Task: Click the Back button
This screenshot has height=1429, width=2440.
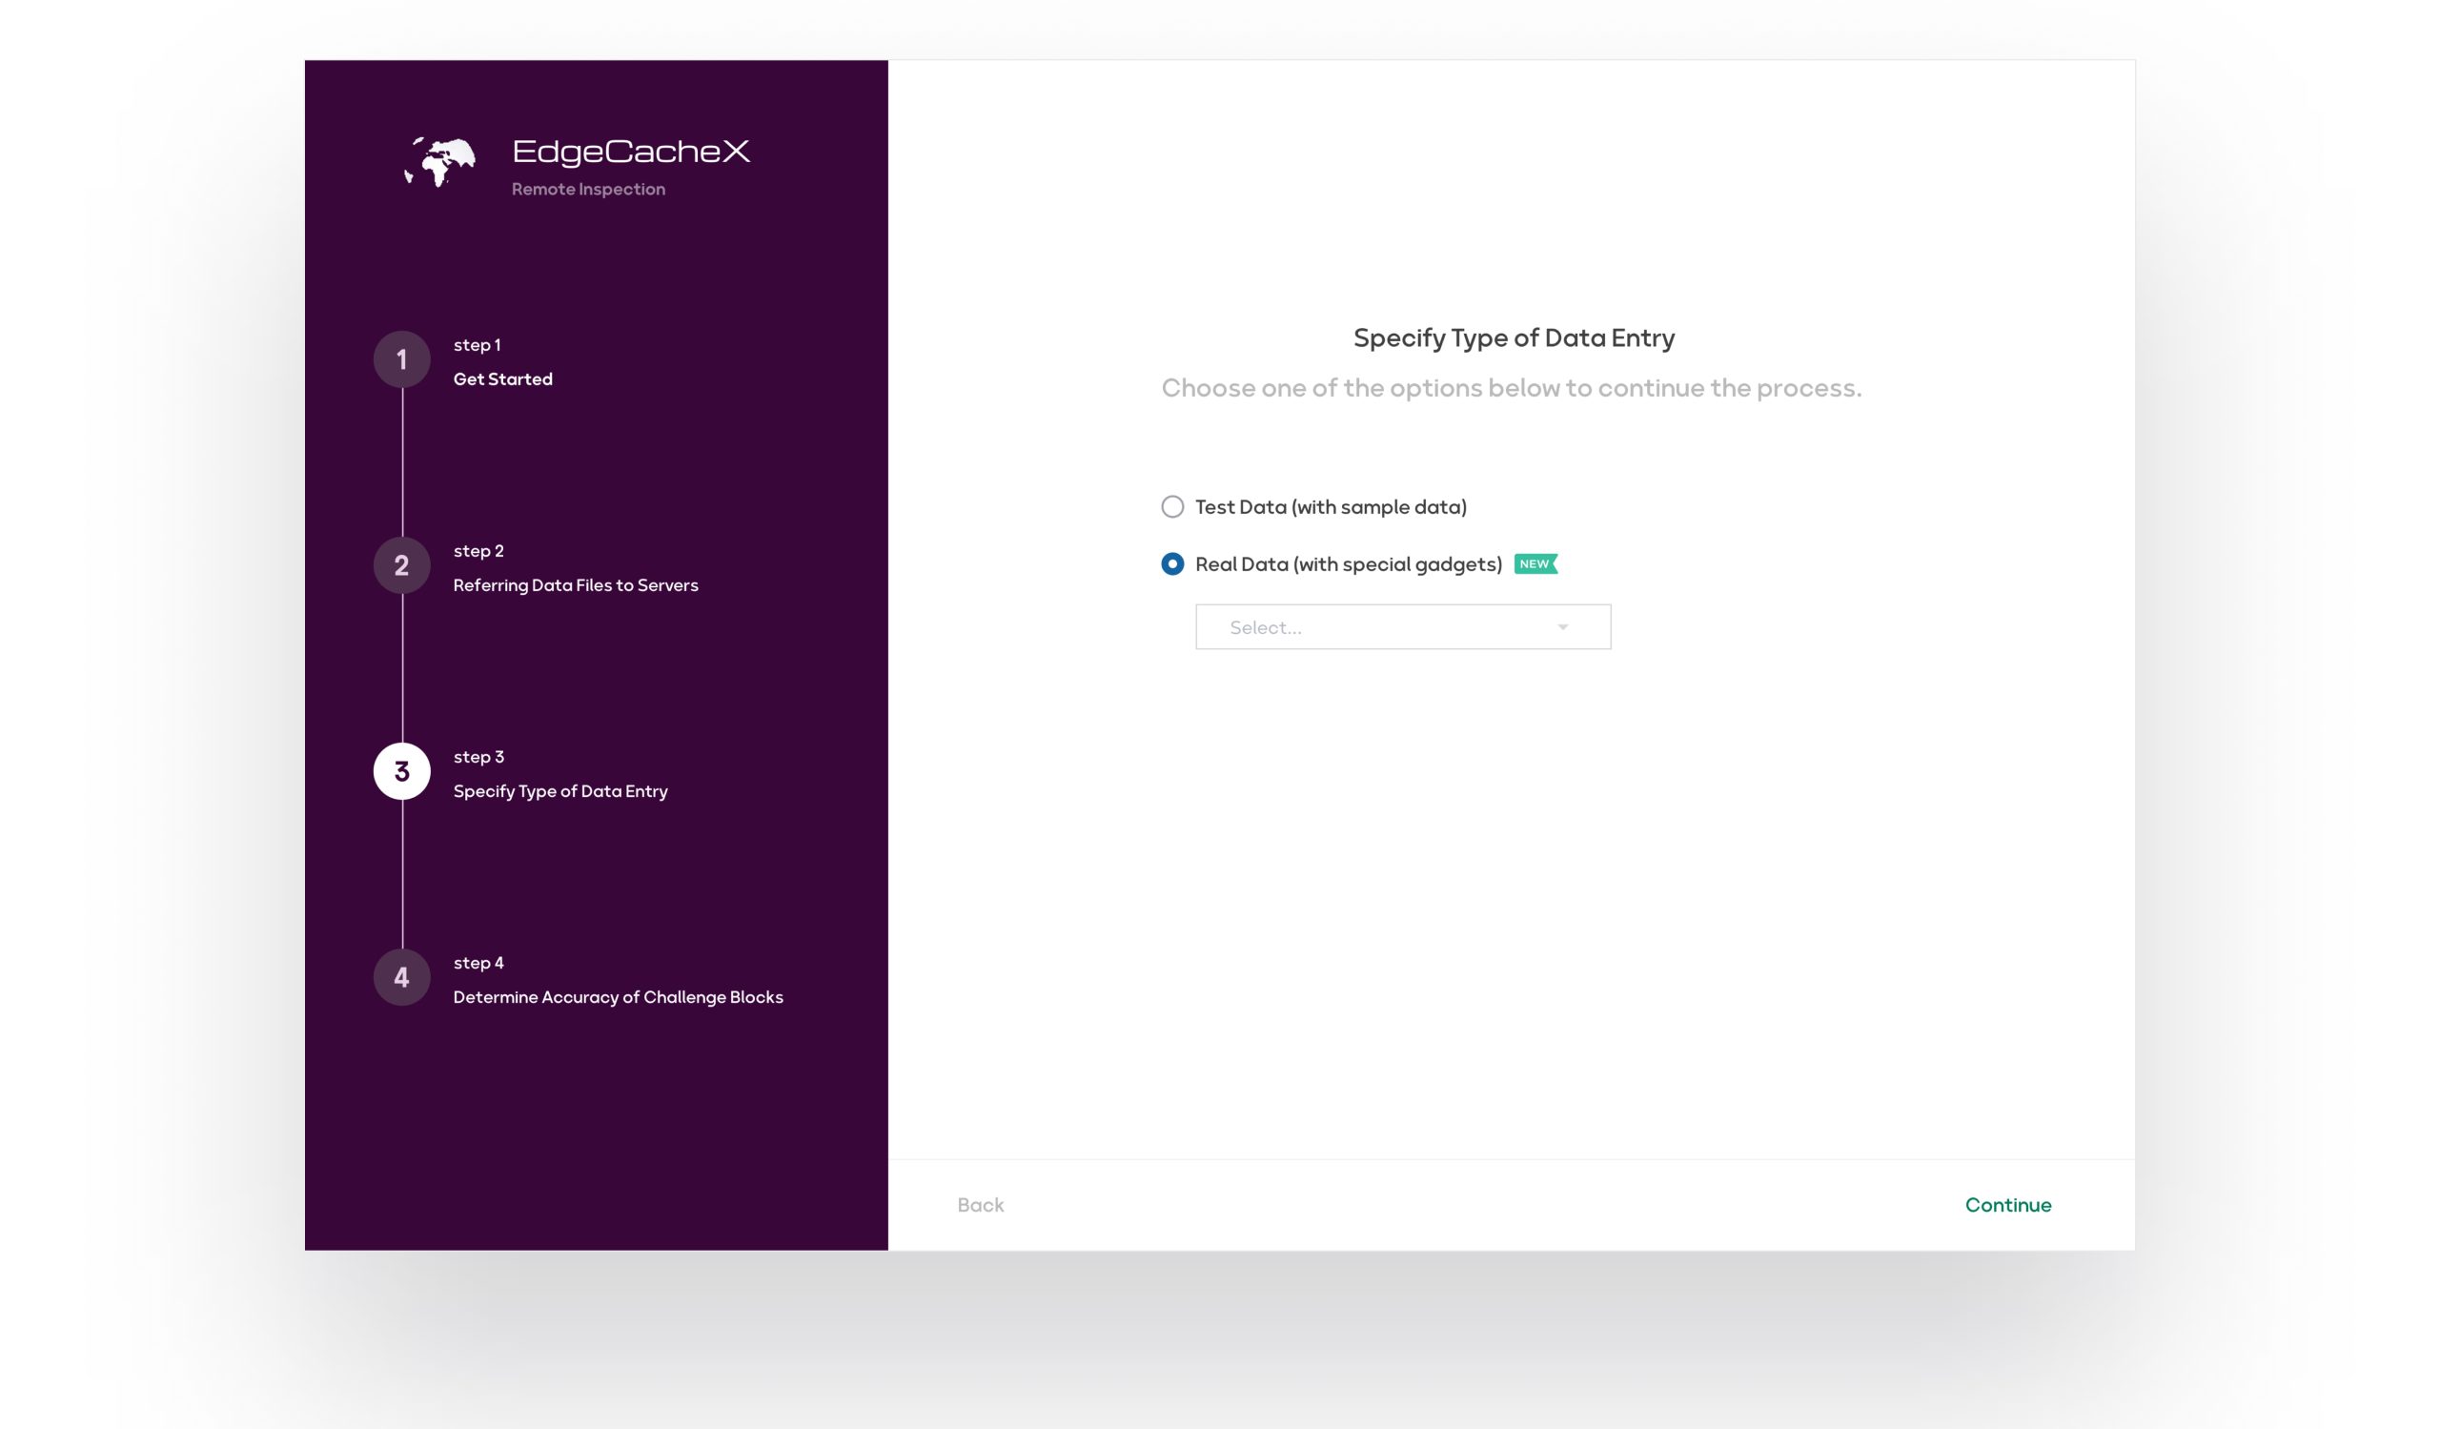Action: (980, 1205)
